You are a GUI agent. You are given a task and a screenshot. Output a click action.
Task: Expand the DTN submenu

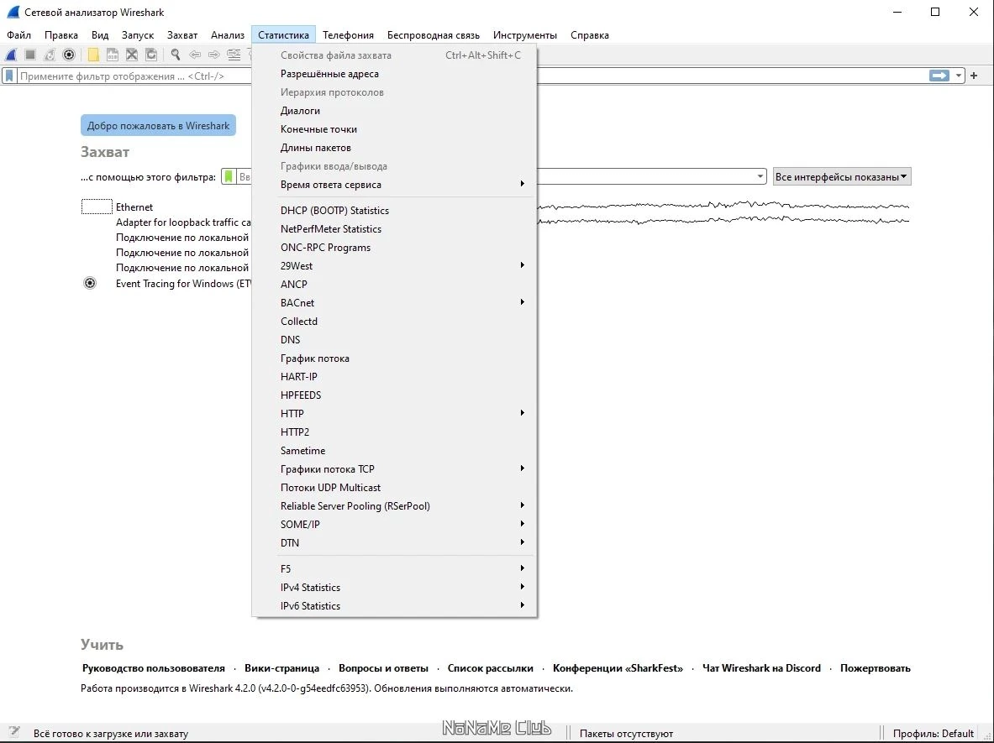click(394, 543)
